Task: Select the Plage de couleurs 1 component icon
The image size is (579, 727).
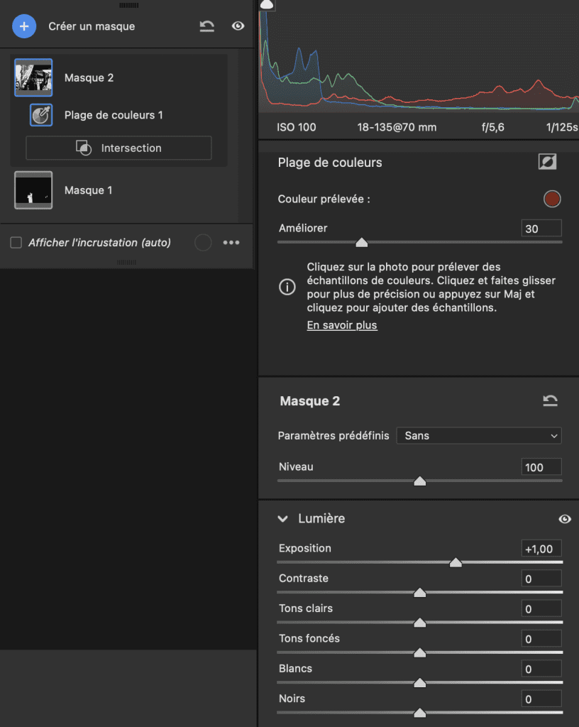Action: 41,115
